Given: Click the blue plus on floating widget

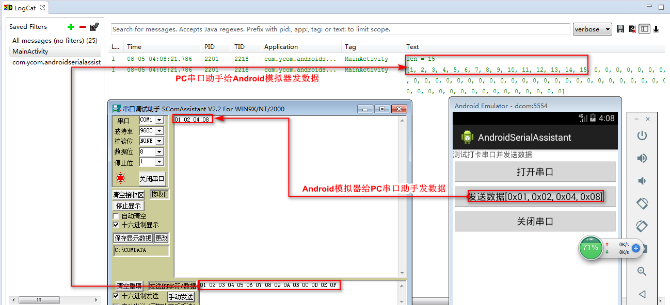Looking at the screenshot, I should pos(636,248).
